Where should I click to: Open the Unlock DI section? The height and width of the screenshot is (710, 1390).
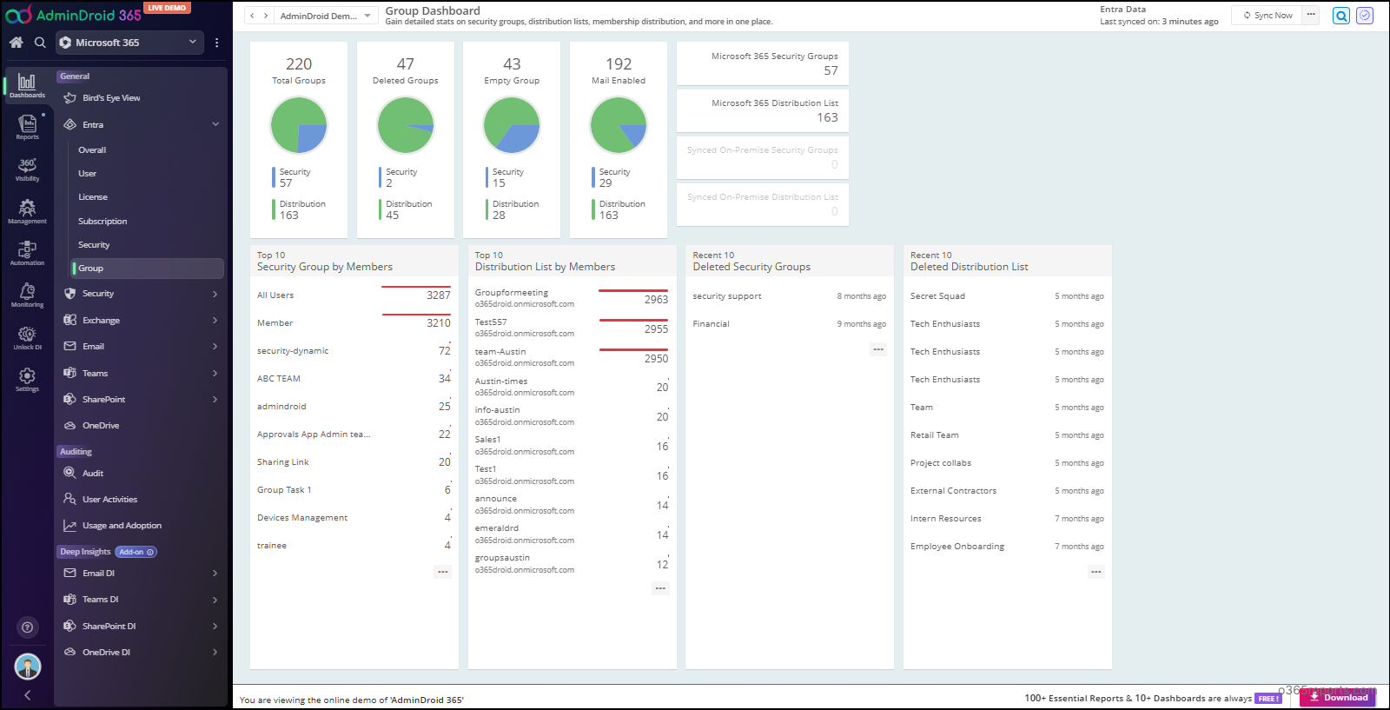coord(27,337)
